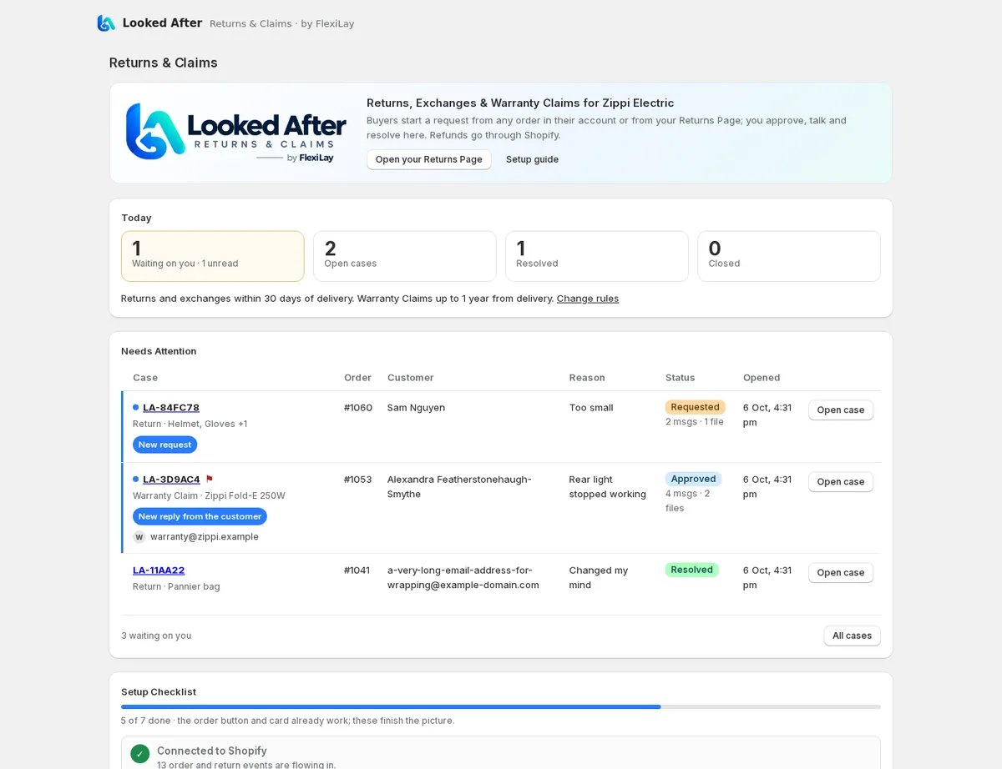
Task: Click the Reason column header
Action: pyautogui.click(x=587, y=378)
